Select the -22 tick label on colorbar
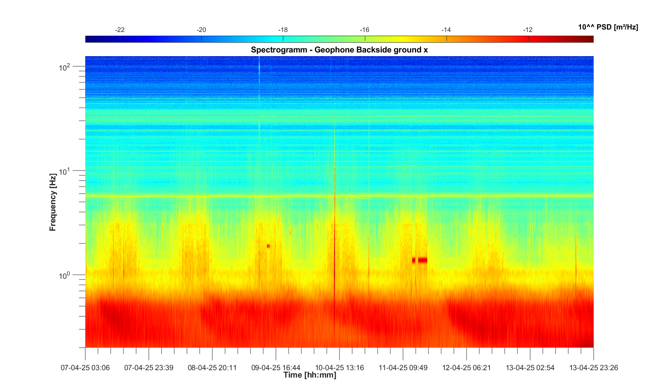656x387 pixels. pos(120,30)
